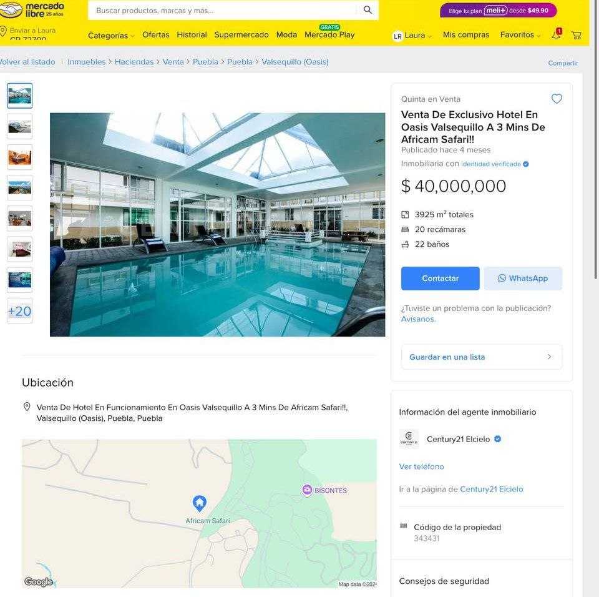The width and height of the screenshot is (599, 597).
Task: Click the Bisontes map pin
Action: [307, 490]
